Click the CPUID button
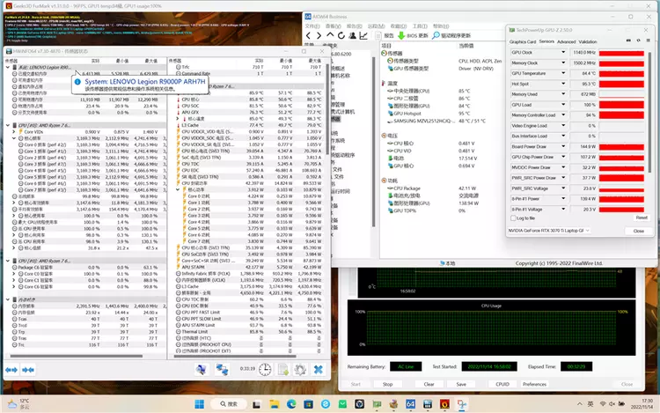Screen dimensions: 660x413 (x=502, y=384)
